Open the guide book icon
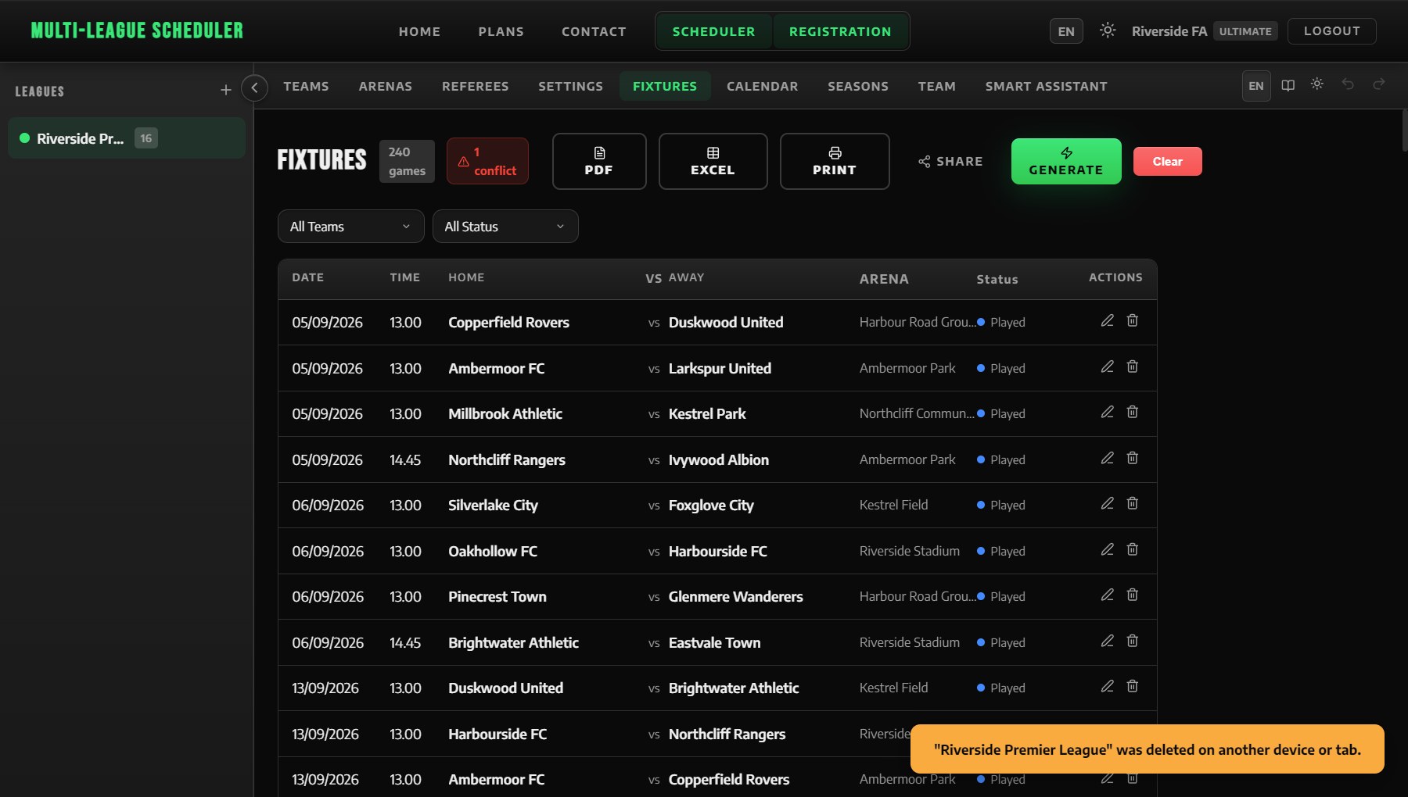This screenshot has height=797, width=1408. tap(1288, 85)
